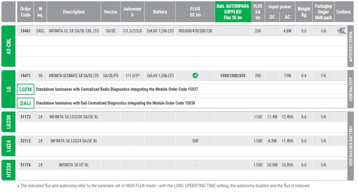The height and width of the screenshot is (192, 358).
Task: Click the Weight Kg column header
Action: tap(304, 12)
